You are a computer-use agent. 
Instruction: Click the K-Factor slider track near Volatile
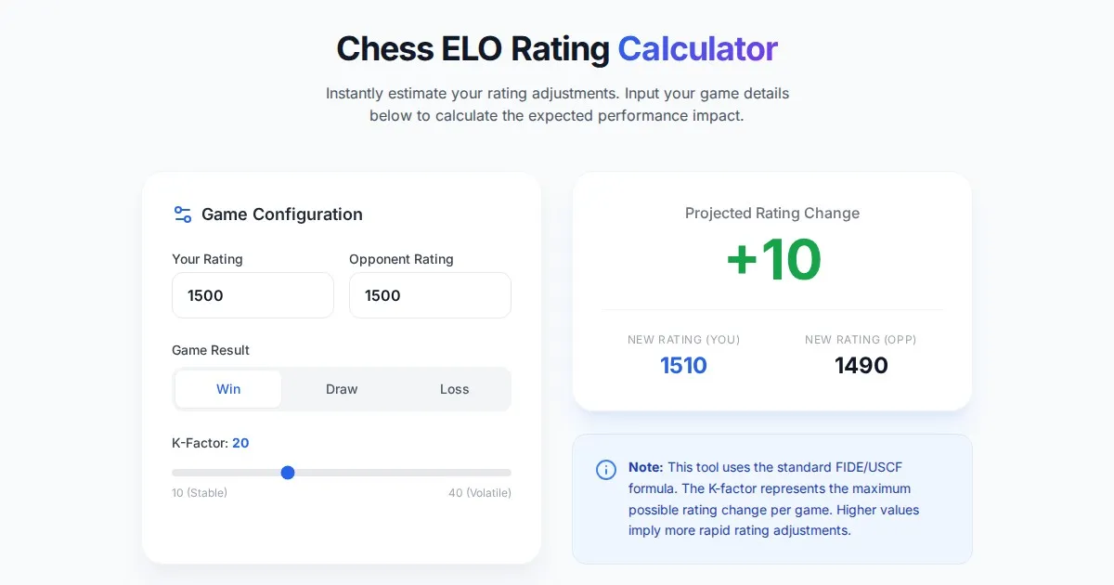pyautogui.click(x=483, y=473)
